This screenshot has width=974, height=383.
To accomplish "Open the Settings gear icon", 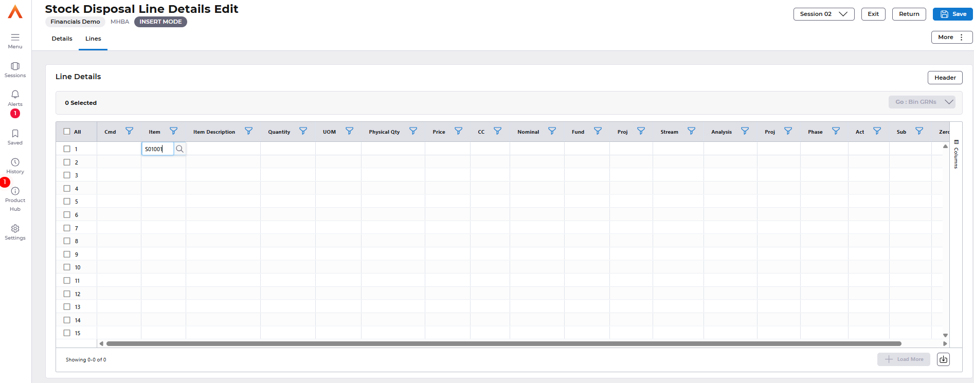I will pyautogui.click(x=15, y=228).
